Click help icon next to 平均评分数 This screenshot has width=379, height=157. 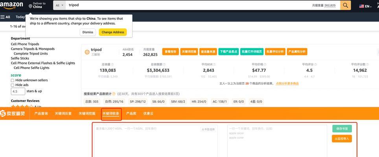click(368, 65)
